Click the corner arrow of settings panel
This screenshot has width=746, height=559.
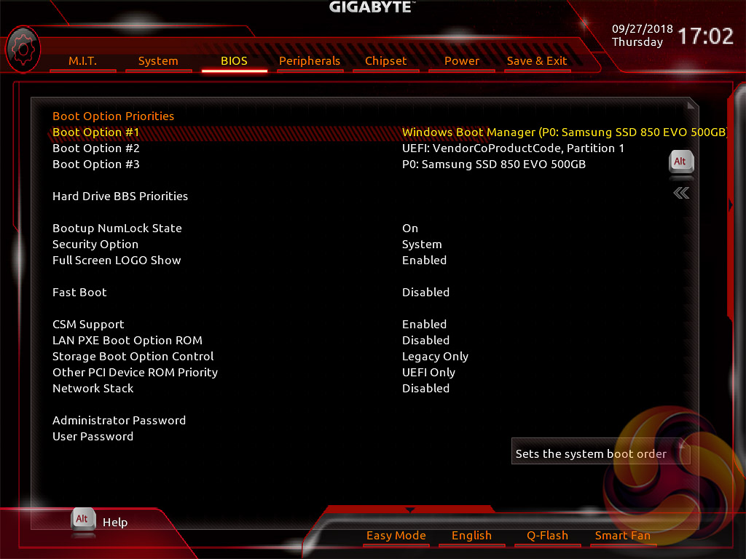click(x=691, y=105)
